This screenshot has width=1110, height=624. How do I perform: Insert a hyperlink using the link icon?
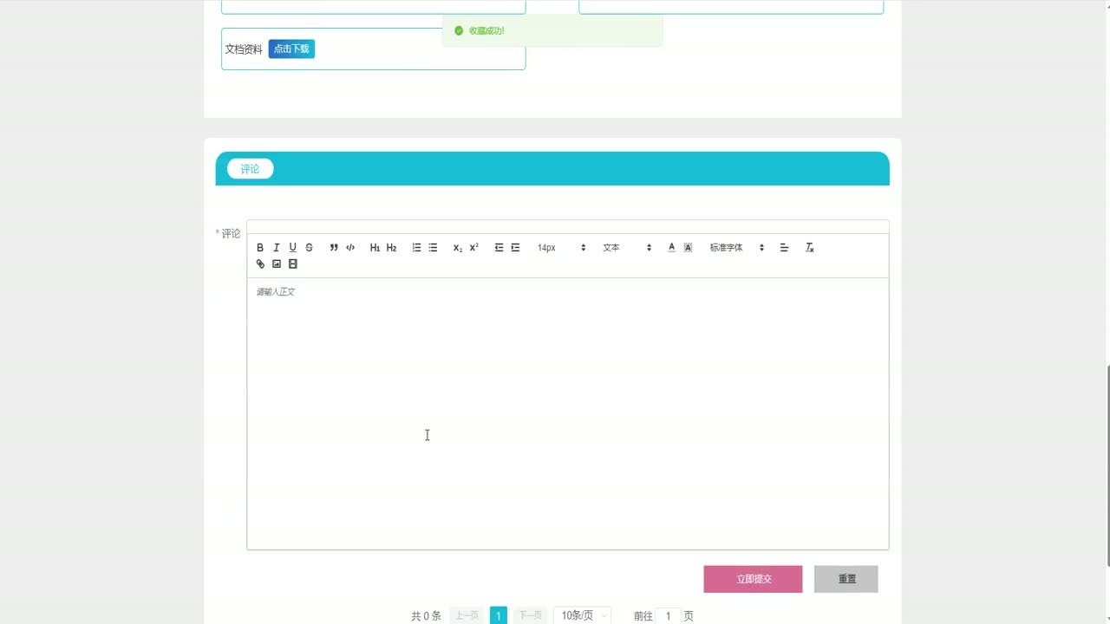[260, 264]
